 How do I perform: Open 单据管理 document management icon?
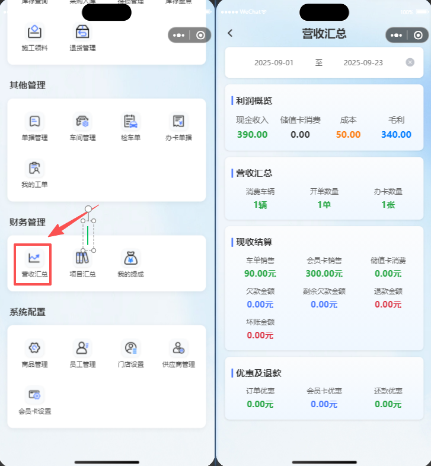click(34, 121)
